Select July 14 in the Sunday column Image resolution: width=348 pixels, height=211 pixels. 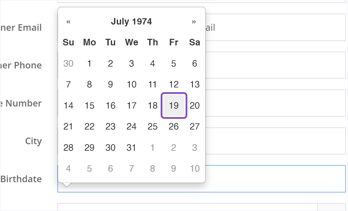click(x=68, y=106)
